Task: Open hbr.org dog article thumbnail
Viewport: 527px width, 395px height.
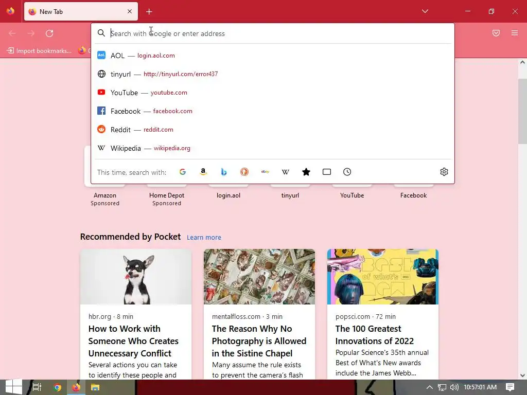Action: (136, 277)
